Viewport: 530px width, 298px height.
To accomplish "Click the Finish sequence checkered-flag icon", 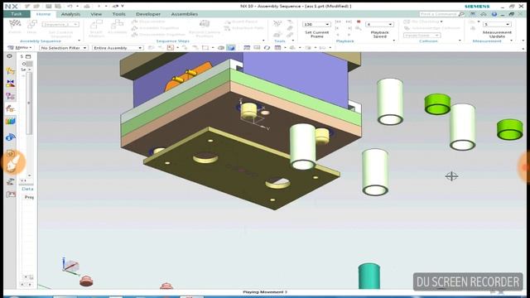I will (15, 24).
